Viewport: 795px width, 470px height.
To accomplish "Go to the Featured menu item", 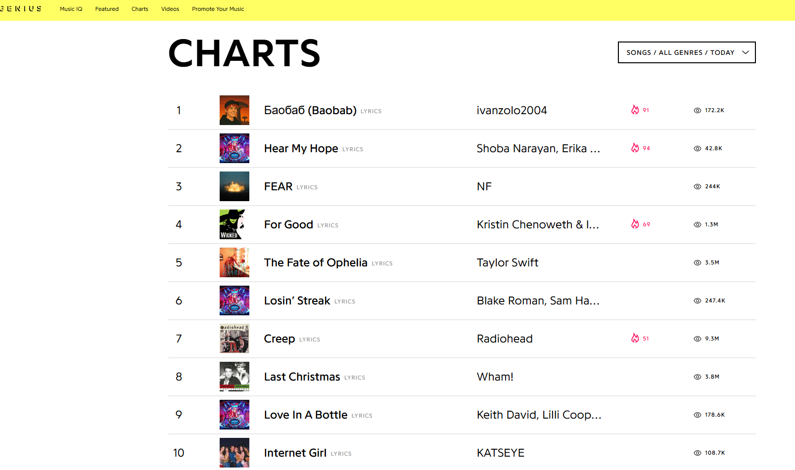I will (x=107, y=9).
